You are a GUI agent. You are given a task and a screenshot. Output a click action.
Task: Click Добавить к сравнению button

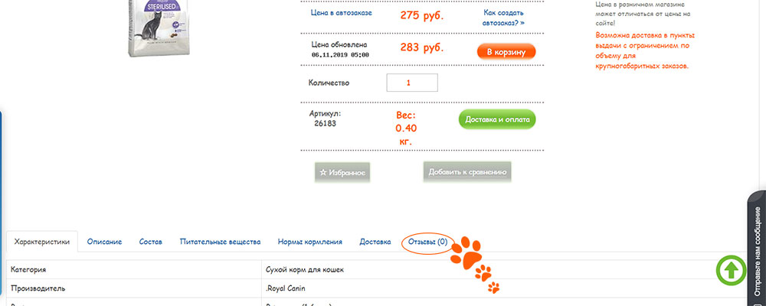coord(467,173)
